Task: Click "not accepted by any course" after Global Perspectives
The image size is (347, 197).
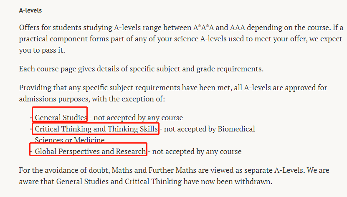Action: 197,152
